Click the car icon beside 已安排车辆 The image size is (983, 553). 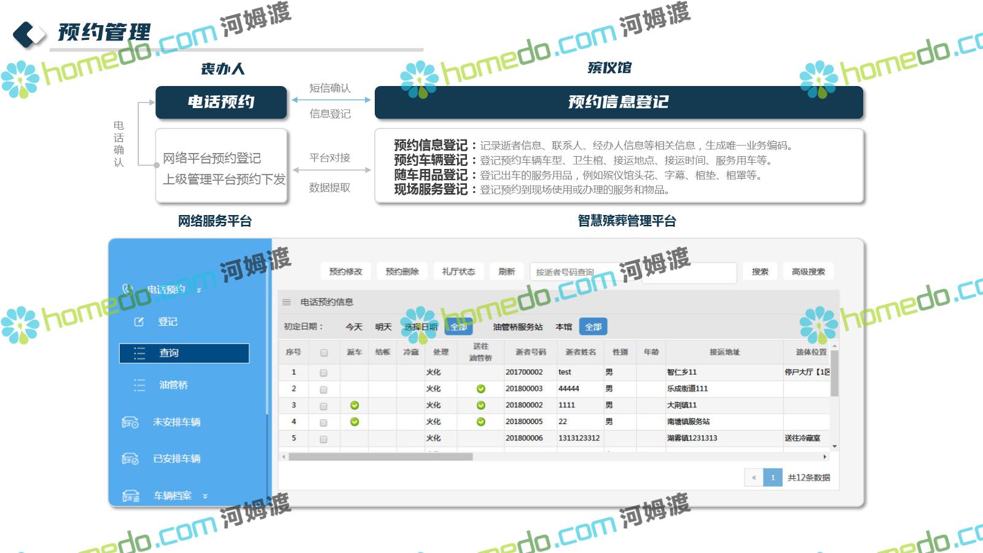click(130, 459)
